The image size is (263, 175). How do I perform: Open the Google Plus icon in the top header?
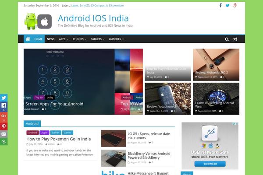pyautogui.click(x=235, y=5)
